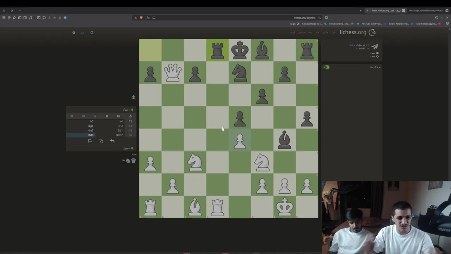Open the community menu in lichess header
The height and width of the screenshot is (254, 451).
coord(302,32)
